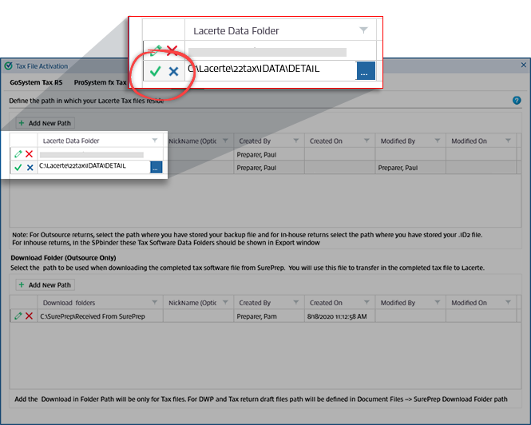This screenshot has width=531, height=425.
Task: Select the Preparer, Pam cell
Action: pos(269,316)
